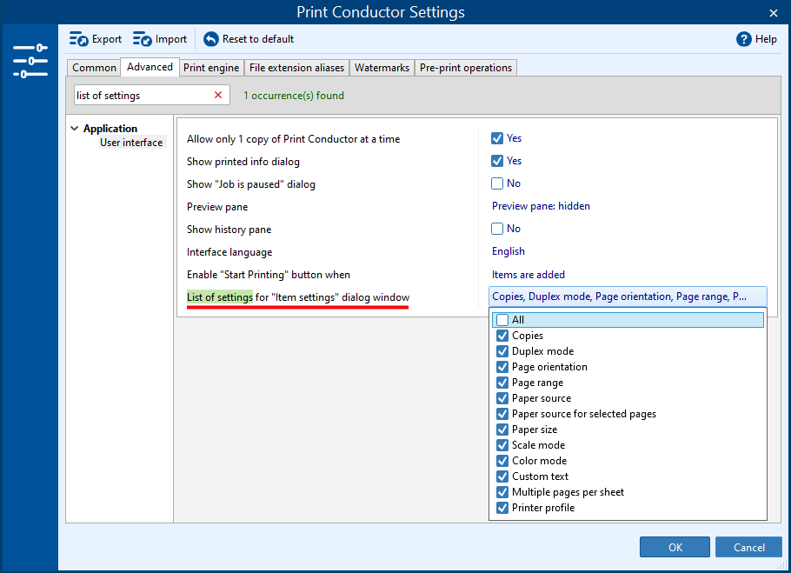Uncheck the Copies checkbox

click(502, 336)
